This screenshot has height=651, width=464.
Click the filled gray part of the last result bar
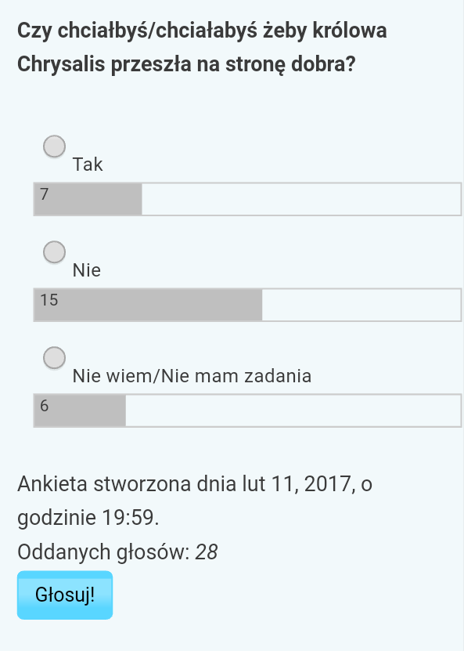(80, 410)
